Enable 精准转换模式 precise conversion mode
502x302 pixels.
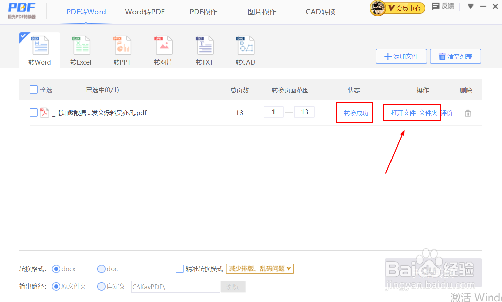tap(179, 269)
